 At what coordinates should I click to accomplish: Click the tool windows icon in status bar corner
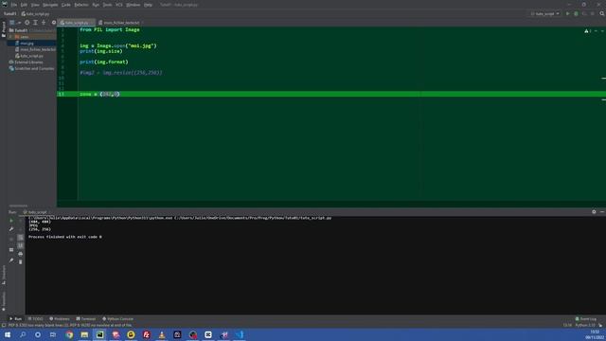pos(4,325)
